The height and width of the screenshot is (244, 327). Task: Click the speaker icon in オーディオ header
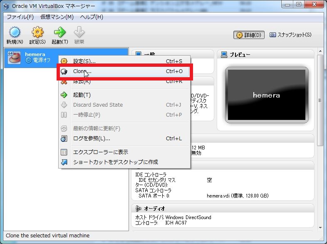coord(139,208)
